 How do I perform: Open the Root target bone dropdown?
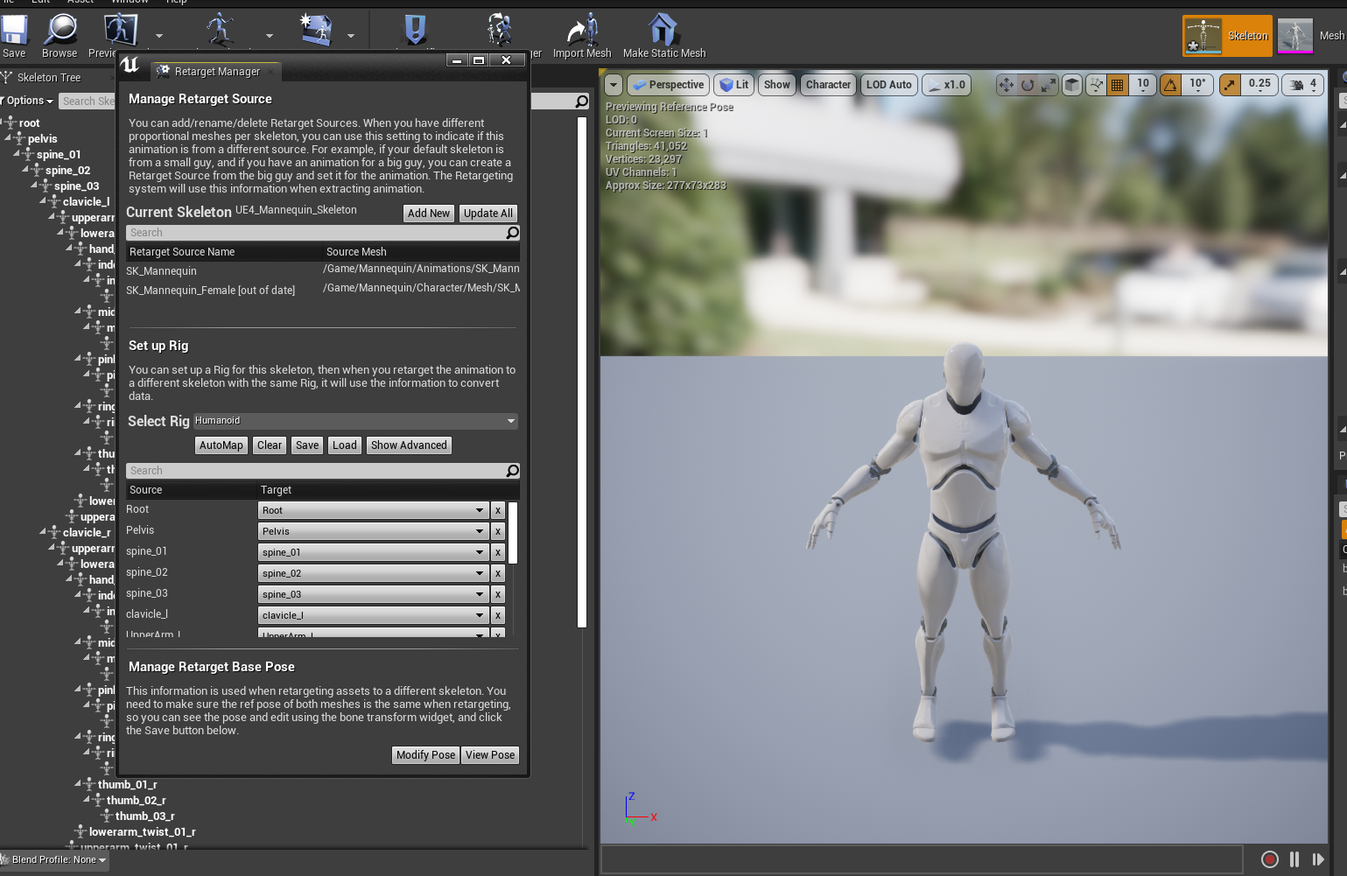(x=374, y=510)
